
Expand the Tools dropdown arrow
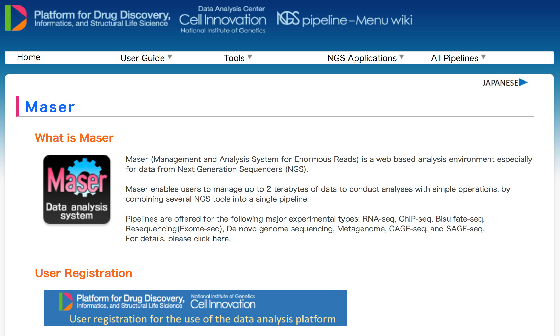tap(250, 57)
